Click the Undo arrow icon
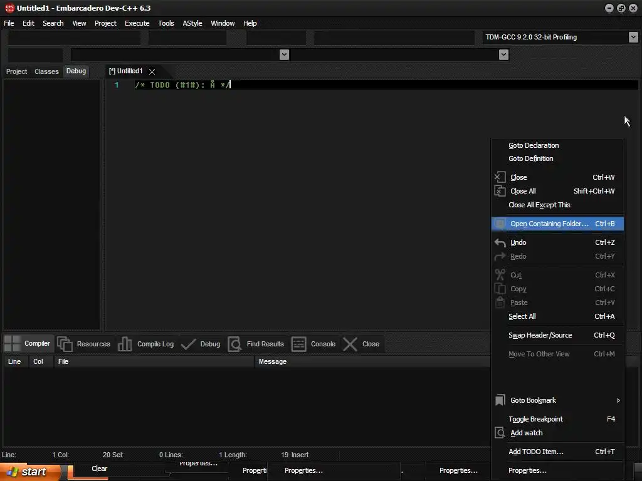The image size is (642, 481). (x=500, y=242)
